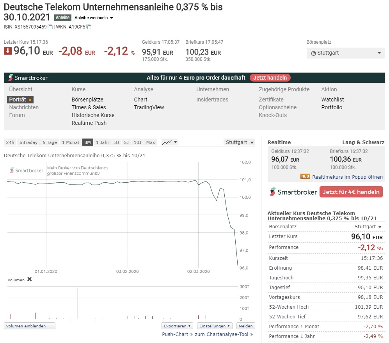This screenshot has height=343, width=389.
Task: Select the Intraday chart range
Action: point(28,142)
